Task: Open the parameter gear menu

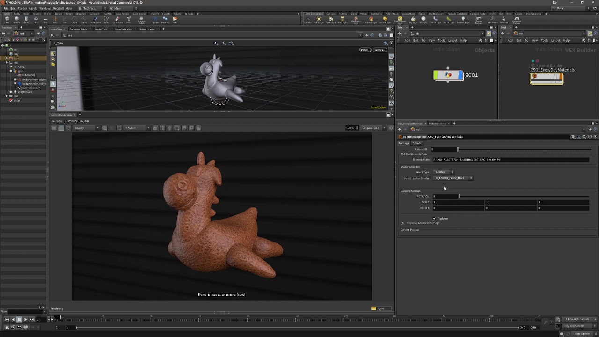Action: coord(573,137)
